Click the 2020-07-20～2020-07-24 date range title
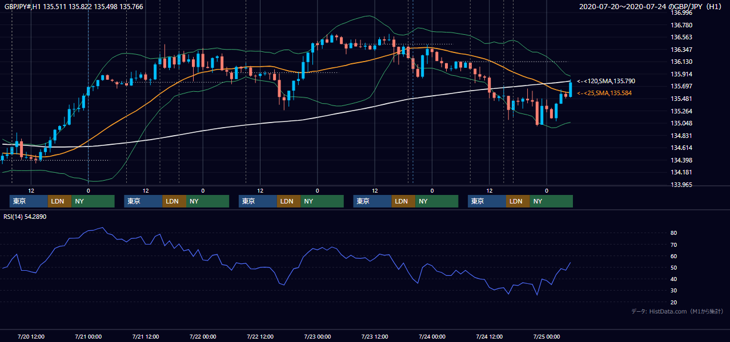The image size is (730, 342). click(651, 7)
